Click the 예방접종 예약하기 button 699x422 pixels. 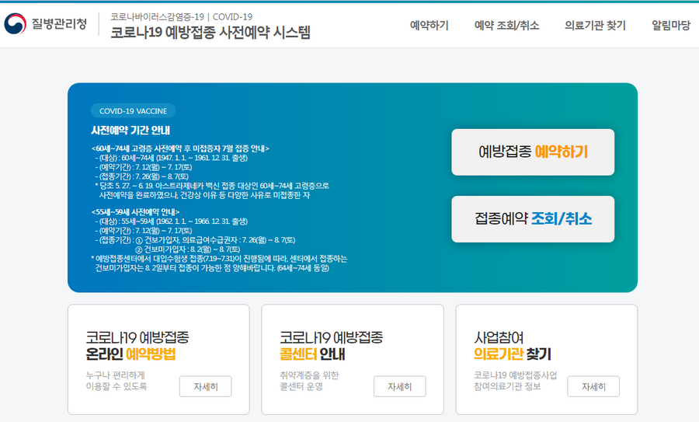533,152
